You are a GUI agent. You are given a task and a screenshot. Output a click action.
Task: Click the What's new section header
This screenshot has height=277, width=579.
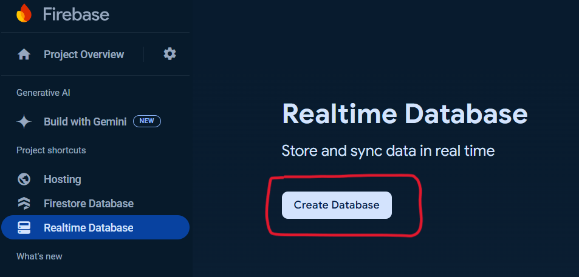39,256
